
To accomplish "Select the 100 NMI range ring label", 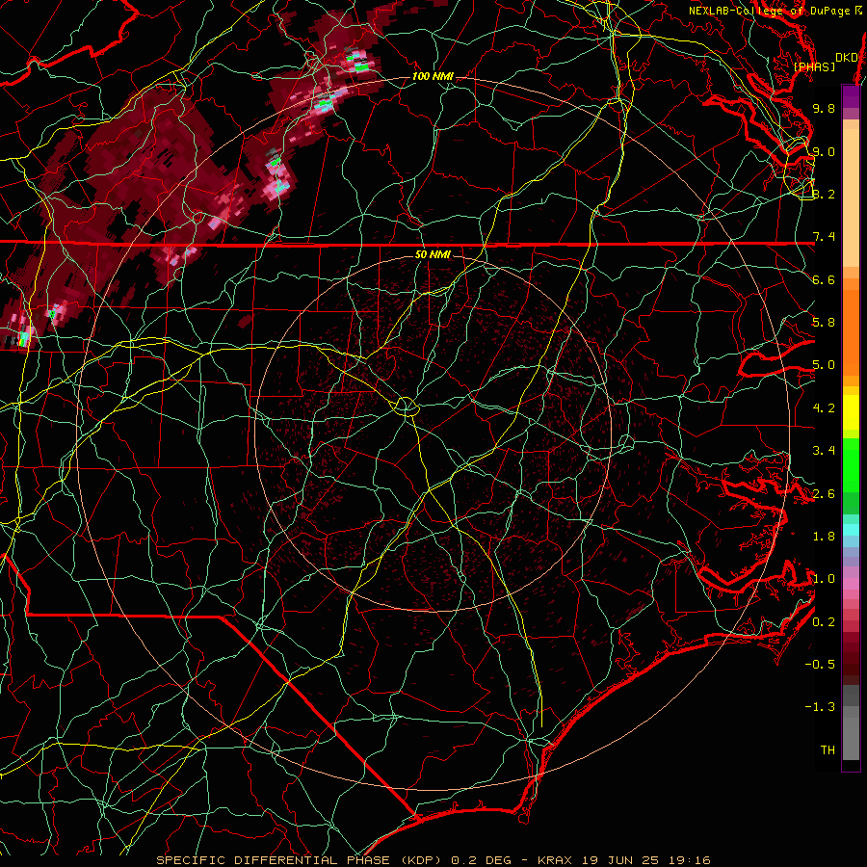I will [x=433, y=76].
